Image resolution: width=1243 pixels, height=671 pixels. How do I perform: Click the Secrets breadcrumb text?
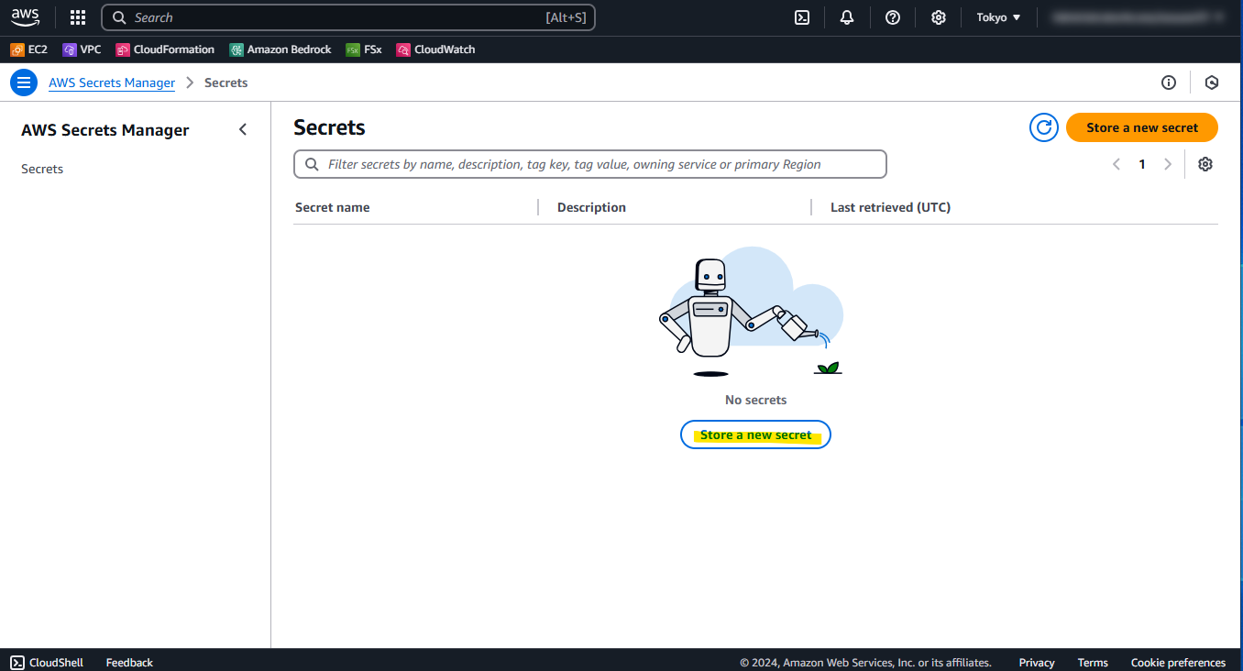pos(226,82)
